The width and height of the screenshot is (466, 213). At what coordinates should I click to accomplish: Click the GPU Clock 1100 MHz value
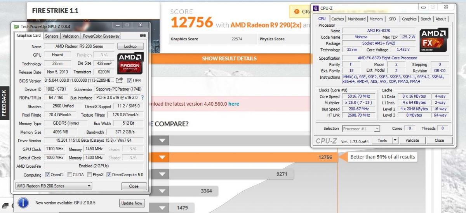tap(54, 149)
